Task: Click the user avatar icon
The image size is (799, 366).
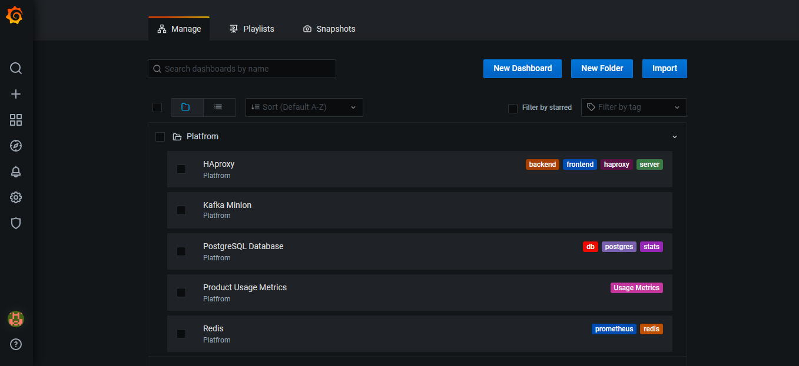Action: coord(16,319)
